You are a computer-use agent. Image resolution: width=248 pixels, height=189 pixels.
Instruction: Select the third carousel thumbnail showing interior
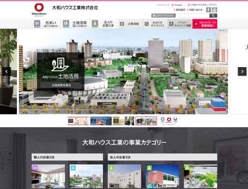pyautogui.click(x=123, y=121)
